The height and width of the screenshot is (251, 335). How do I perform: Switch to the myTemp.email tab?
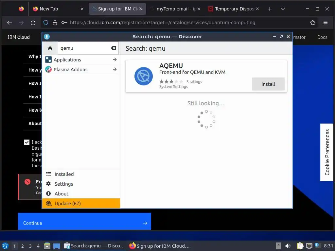[175, 9]
